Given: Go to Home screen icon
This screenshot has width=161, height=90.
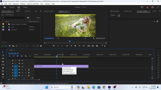Looking at the screenshot, I should coord(5,7).
